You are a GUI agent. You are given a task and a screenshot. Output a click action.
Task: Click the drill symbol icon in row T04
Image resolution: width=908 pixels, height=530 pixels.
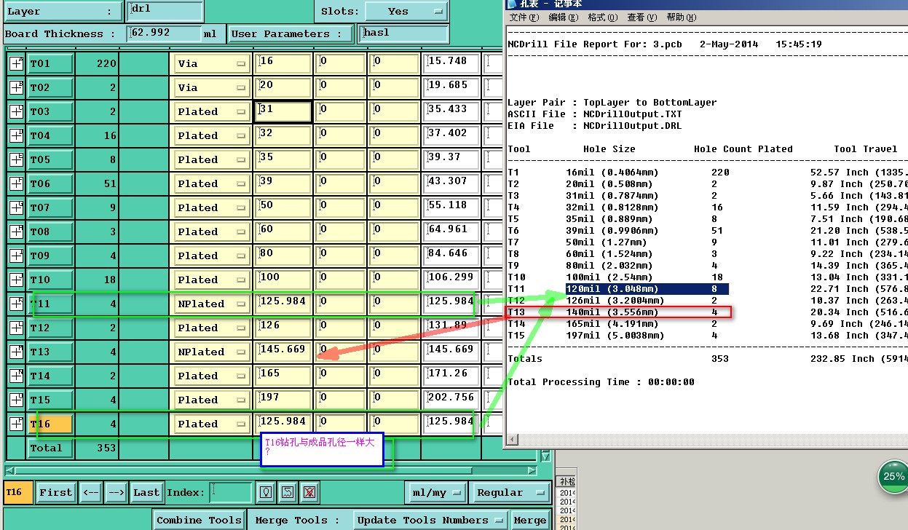[x=16, y=136]
